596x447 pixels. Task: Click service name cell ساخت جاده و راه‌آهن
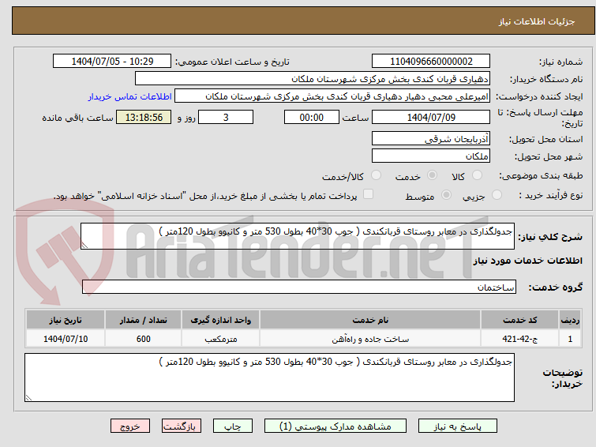pyautogui.click(x=370, y=339)
